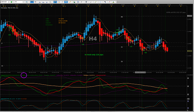Click the dark anchor tool icon
194x112 pixels.
[105, 2]
